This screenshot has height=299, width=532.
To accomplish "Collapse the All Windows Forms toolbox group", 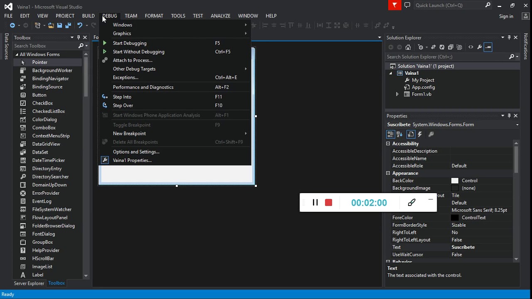I will (17, 54).
